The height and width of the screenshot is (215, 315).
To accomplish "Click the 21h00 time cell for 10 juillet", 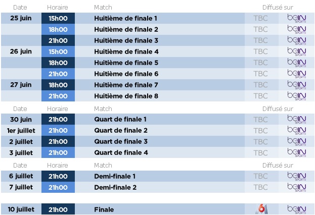I will (58, 209).
